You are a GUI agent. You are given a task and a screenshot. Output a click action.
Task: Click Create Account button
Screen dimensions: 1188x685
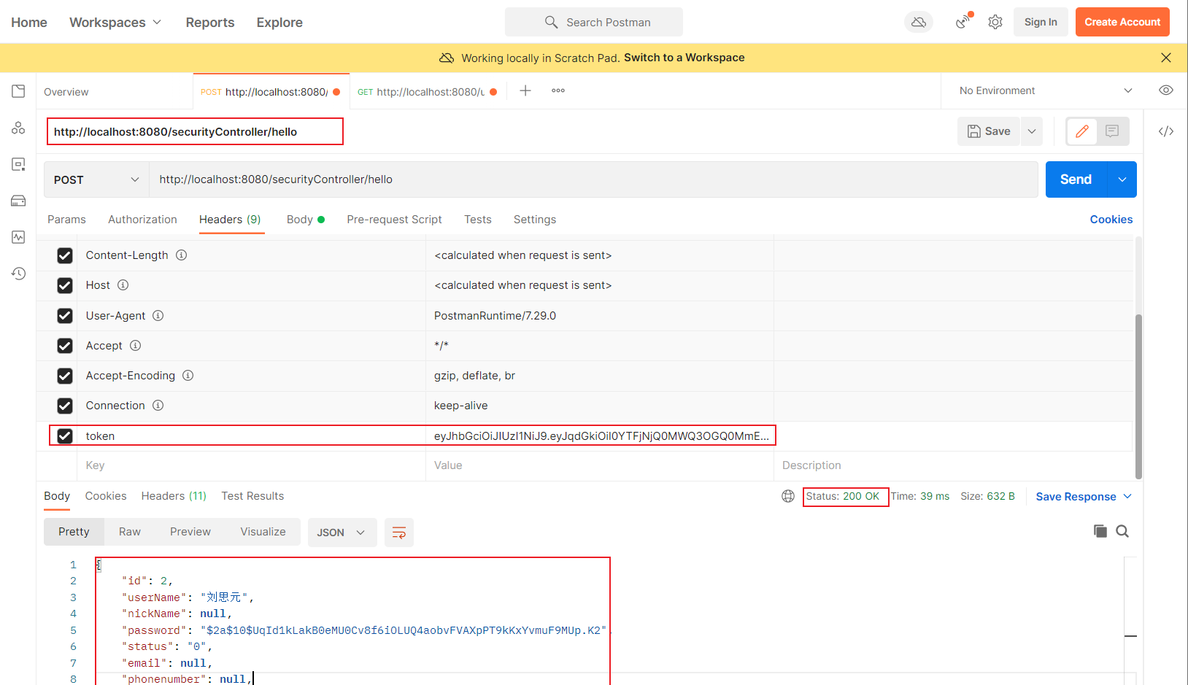[x=1122, y=22]
